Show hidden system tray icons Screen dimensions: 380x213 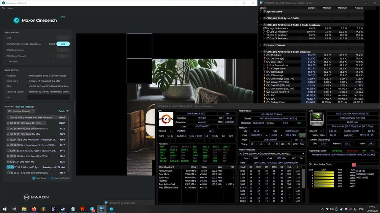322,209
